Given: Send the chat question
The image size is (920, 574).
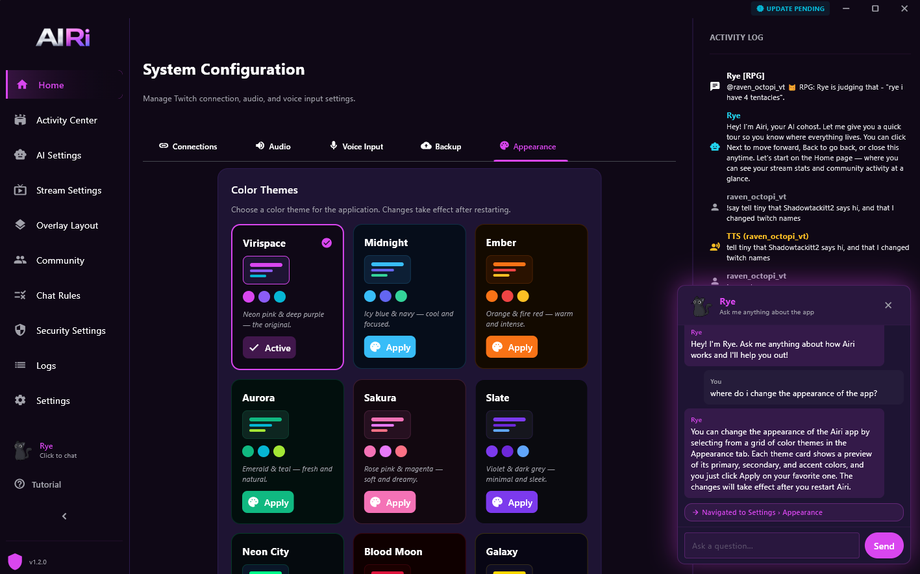Looking at the screenshot, I should [884, 546].
